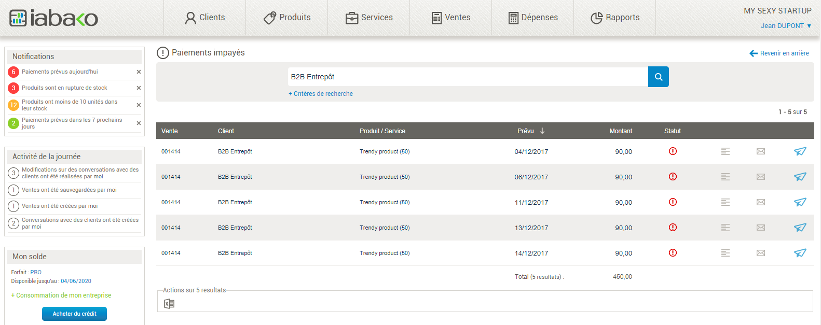Click the iabako logo

[x=53, y=18]
